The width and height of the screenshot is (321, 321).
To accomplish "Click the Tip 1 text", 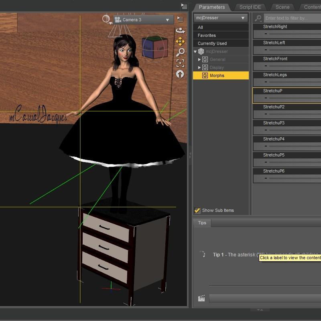I will [218, 255].
